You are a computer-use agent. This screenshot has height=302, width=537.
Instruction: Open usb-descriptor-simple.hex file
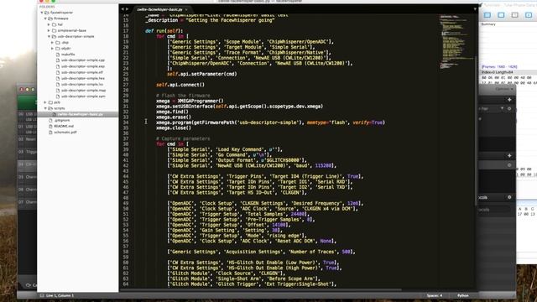pyautogui.click(x=83, y=78)
